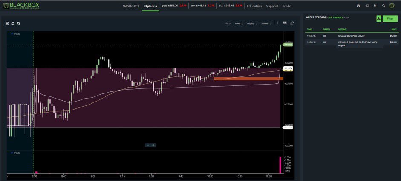Open the chart symbol search magnifier
The width and height of the screenshot is (401, 181).
(19, 23)
